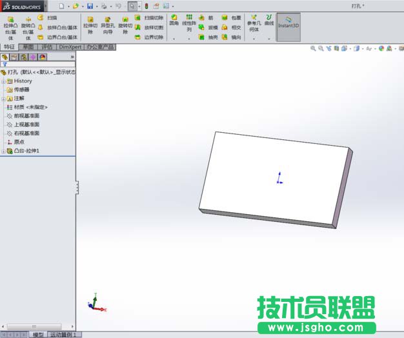The image size is (404, 338).
Task: Expand the 圆角 fillet dropdown arrow
Action: point(174,39)
